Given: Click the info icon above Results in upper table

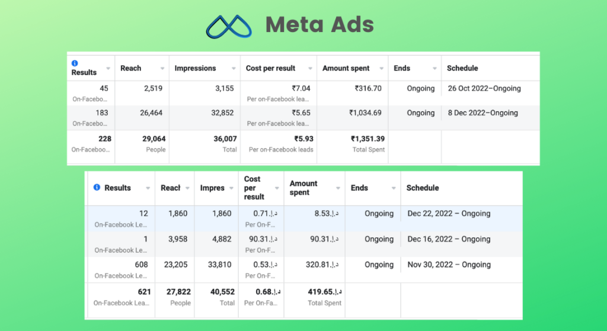Looking at the screenshot, I should tap(75, 63).
